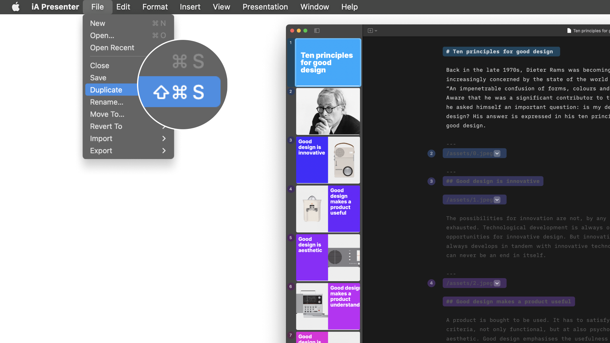
Task: Click the new slide plus icon
Action: tap(370, 30)
